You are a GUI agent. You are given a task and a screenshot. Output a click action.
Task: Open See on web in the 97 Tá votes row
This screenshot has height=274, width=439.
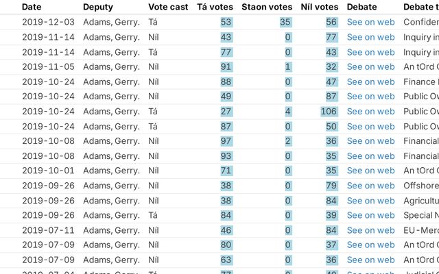point(370,141)
